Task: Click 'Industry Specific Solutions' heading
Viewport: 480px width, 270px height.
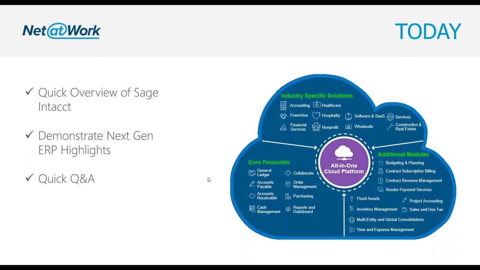Action: (317, 96)
